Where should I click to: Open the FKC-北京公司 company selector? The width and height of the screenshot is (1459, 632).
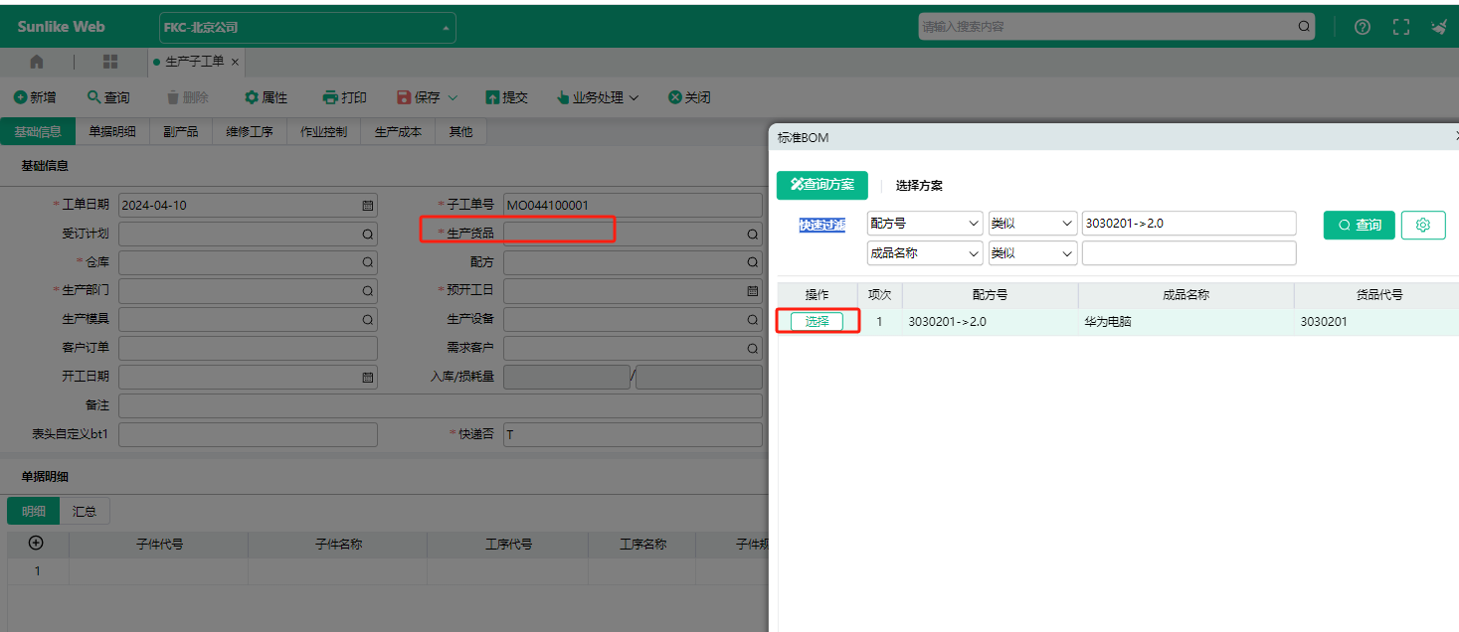(x=307, y=28)
